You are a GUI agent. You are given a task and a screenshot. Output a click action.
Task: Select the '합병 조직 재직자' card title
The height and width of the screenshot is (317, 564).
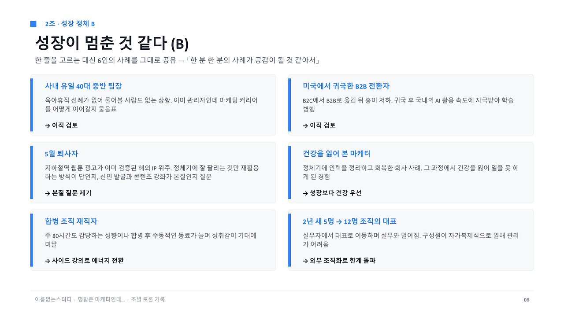click(71, 221)
